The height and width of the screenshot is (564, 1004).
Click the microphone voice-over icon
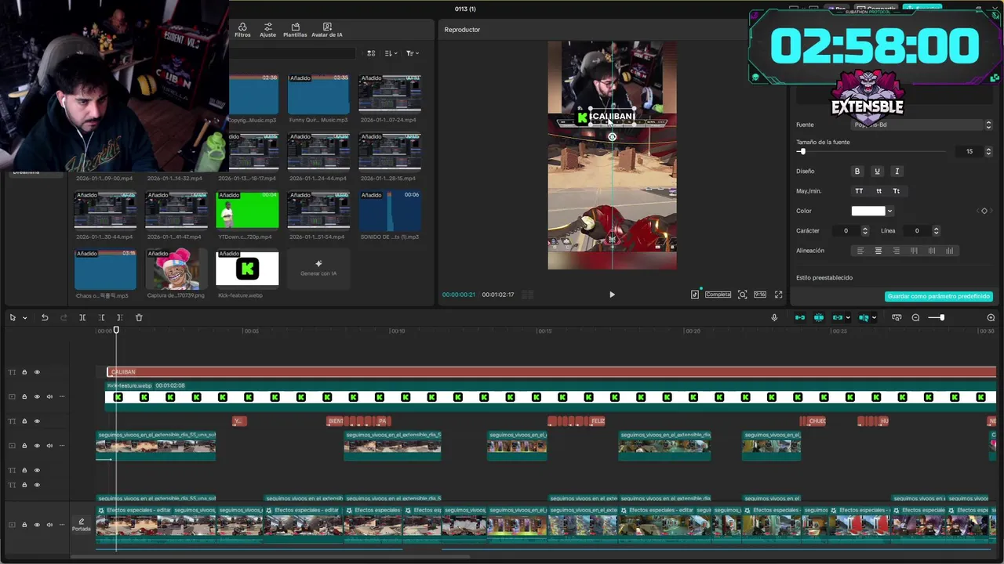[774, 317]
